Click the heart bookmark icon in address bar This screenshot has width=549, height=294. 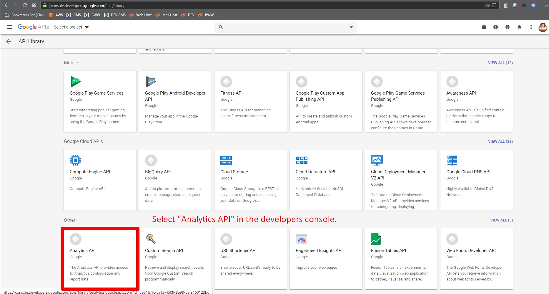click(x=494, y=5)
